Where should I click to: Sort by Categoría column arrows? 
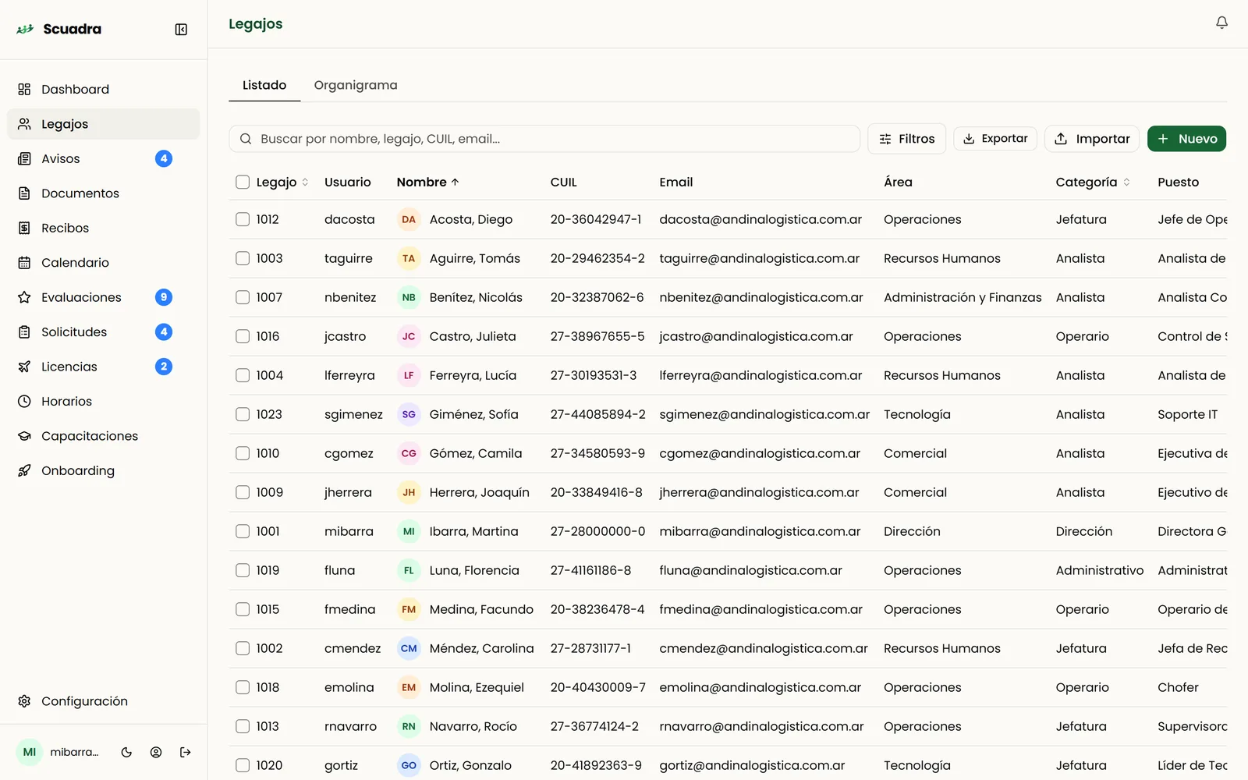pos(1126,182)
